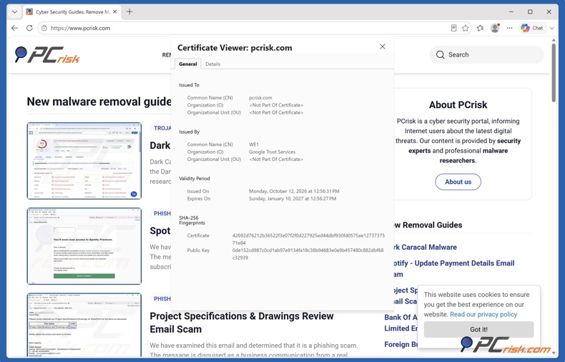Expand the chevron next to Chat
The image size is (565, 362).
coord(551,28)
